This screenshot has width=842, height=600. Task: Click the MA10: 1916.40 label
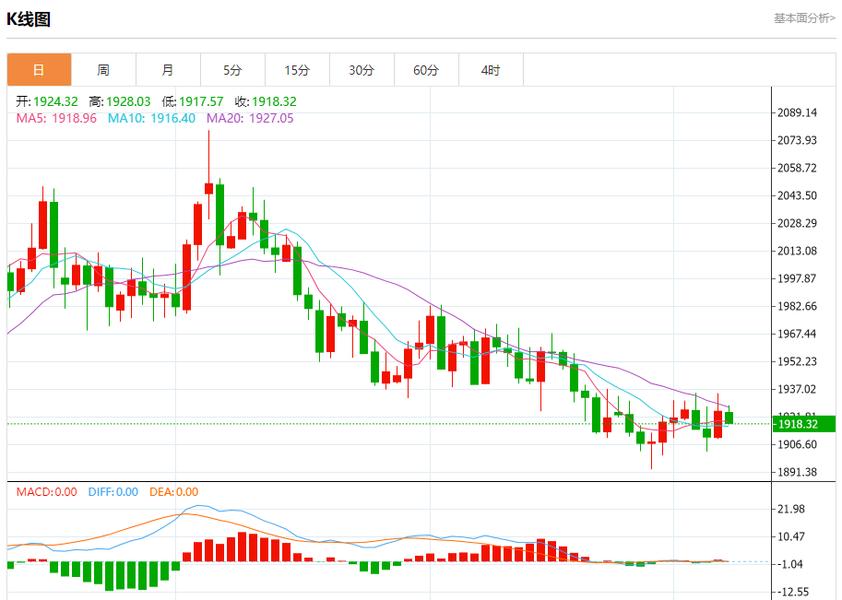151,118
